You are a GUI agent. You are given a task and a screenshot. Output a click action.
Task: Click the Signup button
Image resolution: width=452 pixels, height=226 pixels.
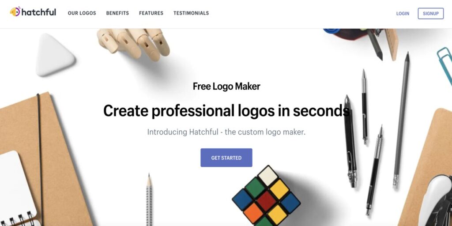[431, 14]
